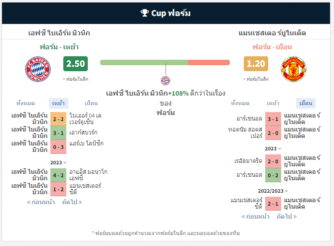Click the trophy icon beside Cup heading
This screenshot has height=246, width=334.
point(145,13)
